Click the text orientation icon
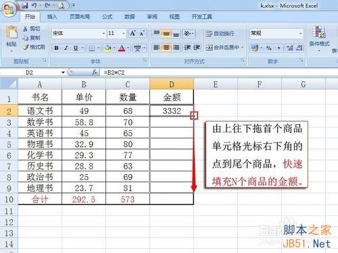This screenshot has height=253, width=338. pyautogui.click(x=188, y=34)
